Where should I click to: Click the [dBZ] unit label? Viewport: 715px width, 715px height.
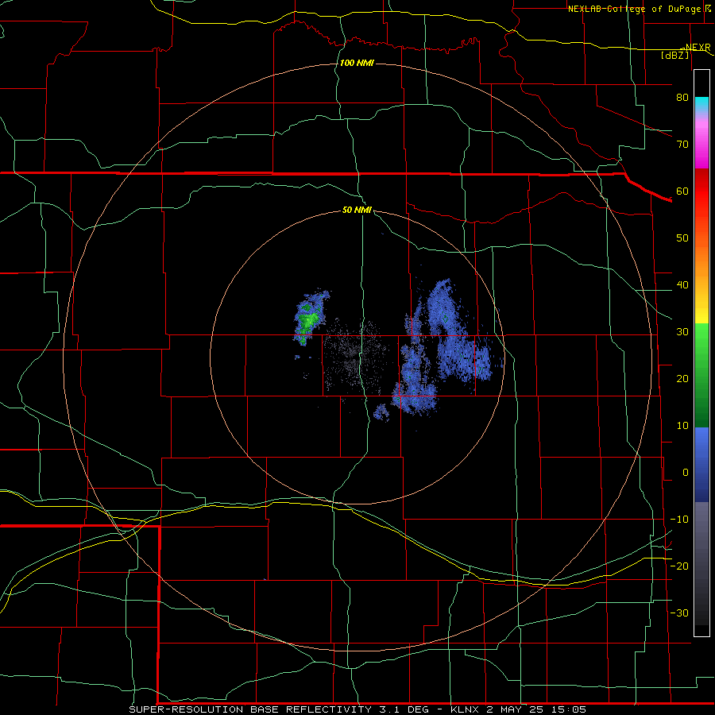point(674,55)
